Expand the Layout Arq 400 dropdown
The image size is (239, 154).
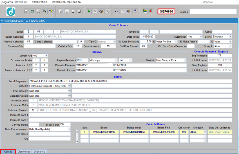(46, 56)
